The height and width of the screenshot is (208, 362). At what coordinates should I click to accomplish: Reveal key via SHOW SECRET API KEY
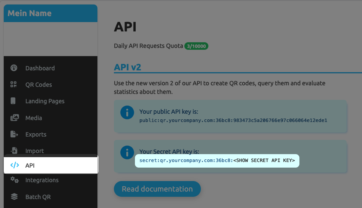(x=264, y=160)
